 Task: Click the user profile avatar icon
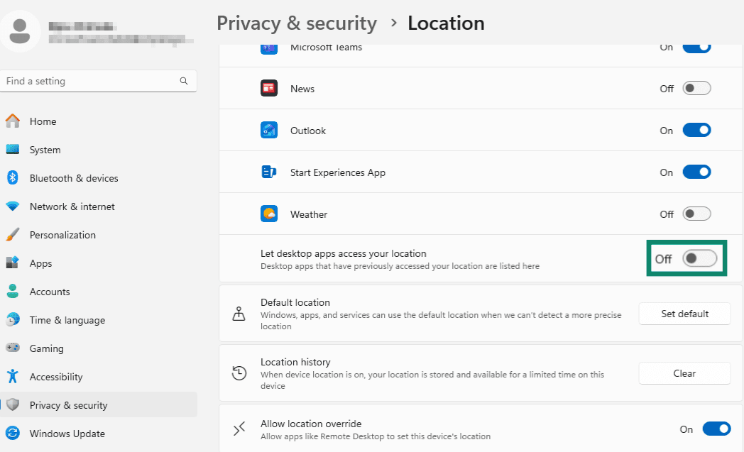click(20, 31)
